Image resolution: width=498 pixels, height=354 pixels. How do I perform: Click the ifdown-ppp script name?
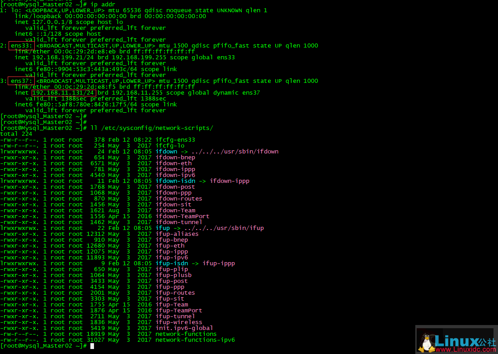[174, 193]
